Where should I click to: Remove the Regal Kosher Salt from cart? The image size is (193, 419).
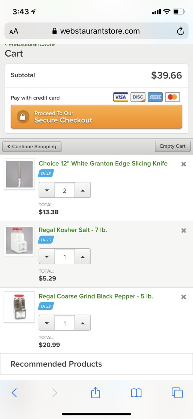[184, 231]
